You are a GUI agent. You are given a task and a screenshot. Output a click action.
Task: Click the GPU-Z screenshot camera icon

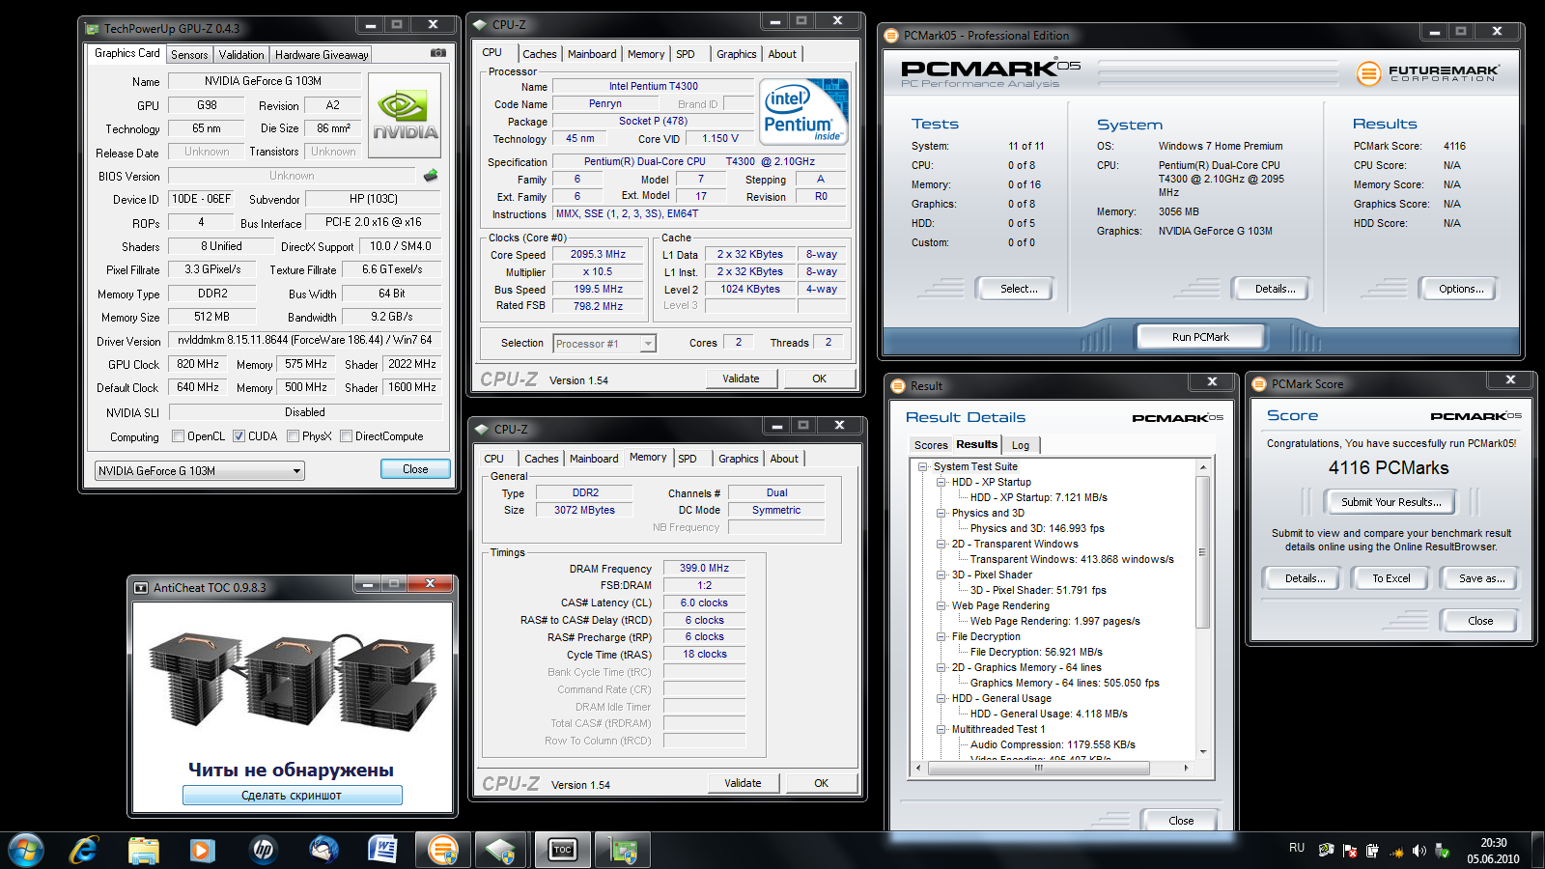pyautogui.click(x=437, y=53)
